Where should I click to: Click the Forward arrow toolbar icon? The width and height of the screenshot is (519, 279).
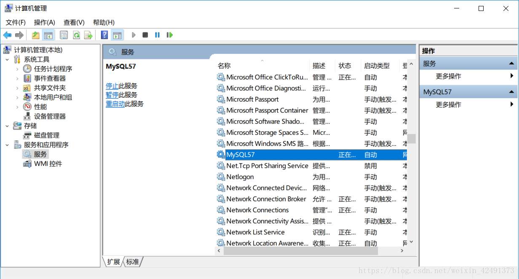click(19, 35)
